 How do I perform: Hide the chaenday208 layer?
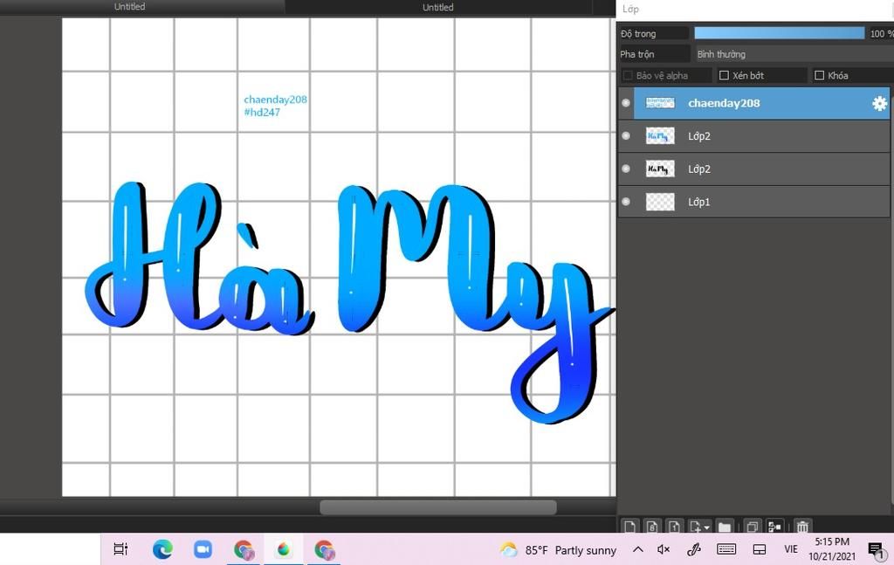coord(626,103)
